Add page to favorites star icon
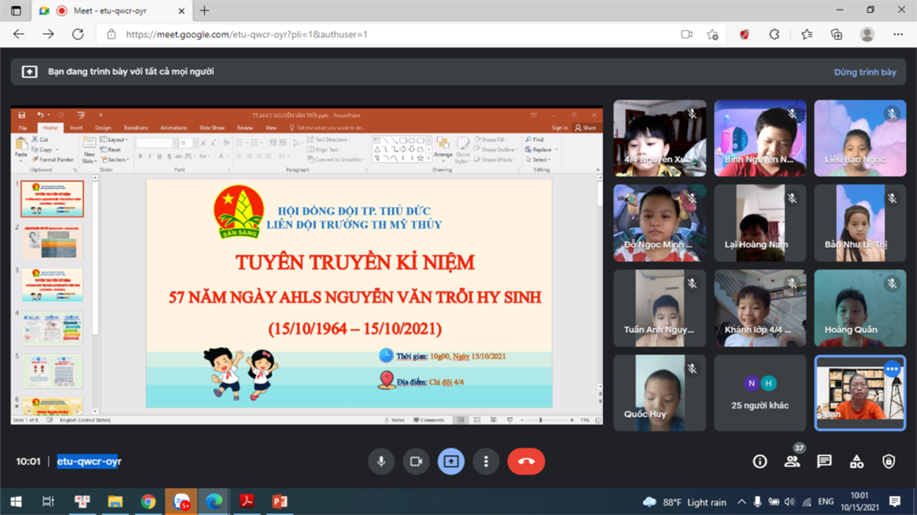917x515 pixels. 713,35
